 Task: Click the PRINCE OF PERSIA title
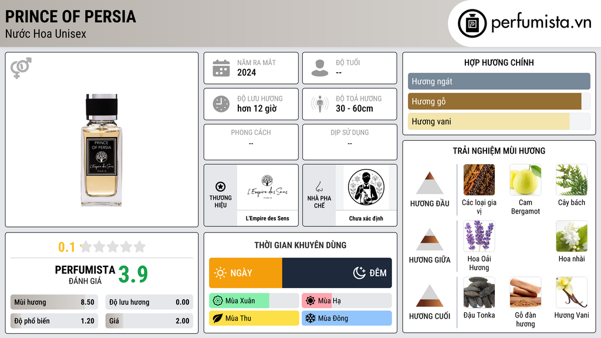[70, 16]
